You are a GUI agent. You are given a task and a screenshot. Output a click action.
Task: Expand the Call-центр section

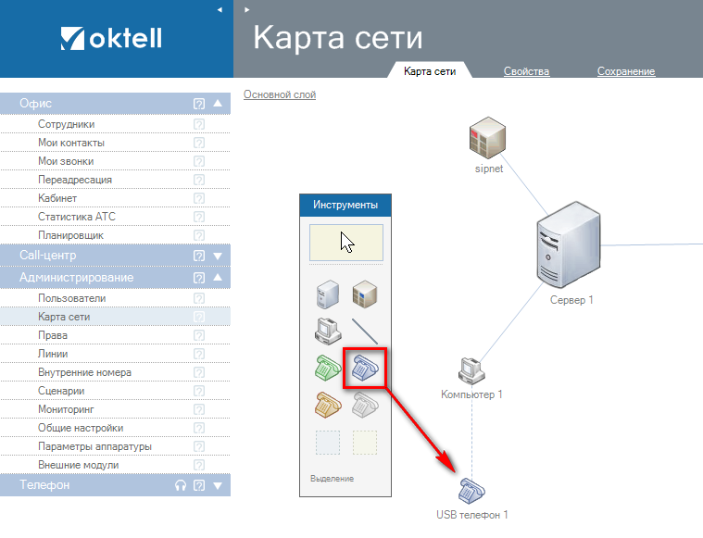pos(218,256)
